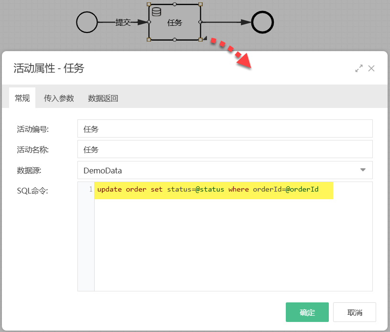Click the 取消 button
390x332 pixels.
[x=354, y=312]
